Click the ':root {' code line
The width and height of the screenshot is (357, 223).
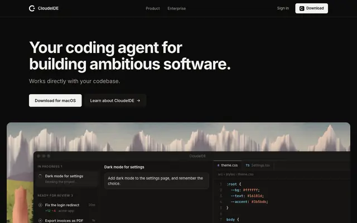click(x=234, y=184)
